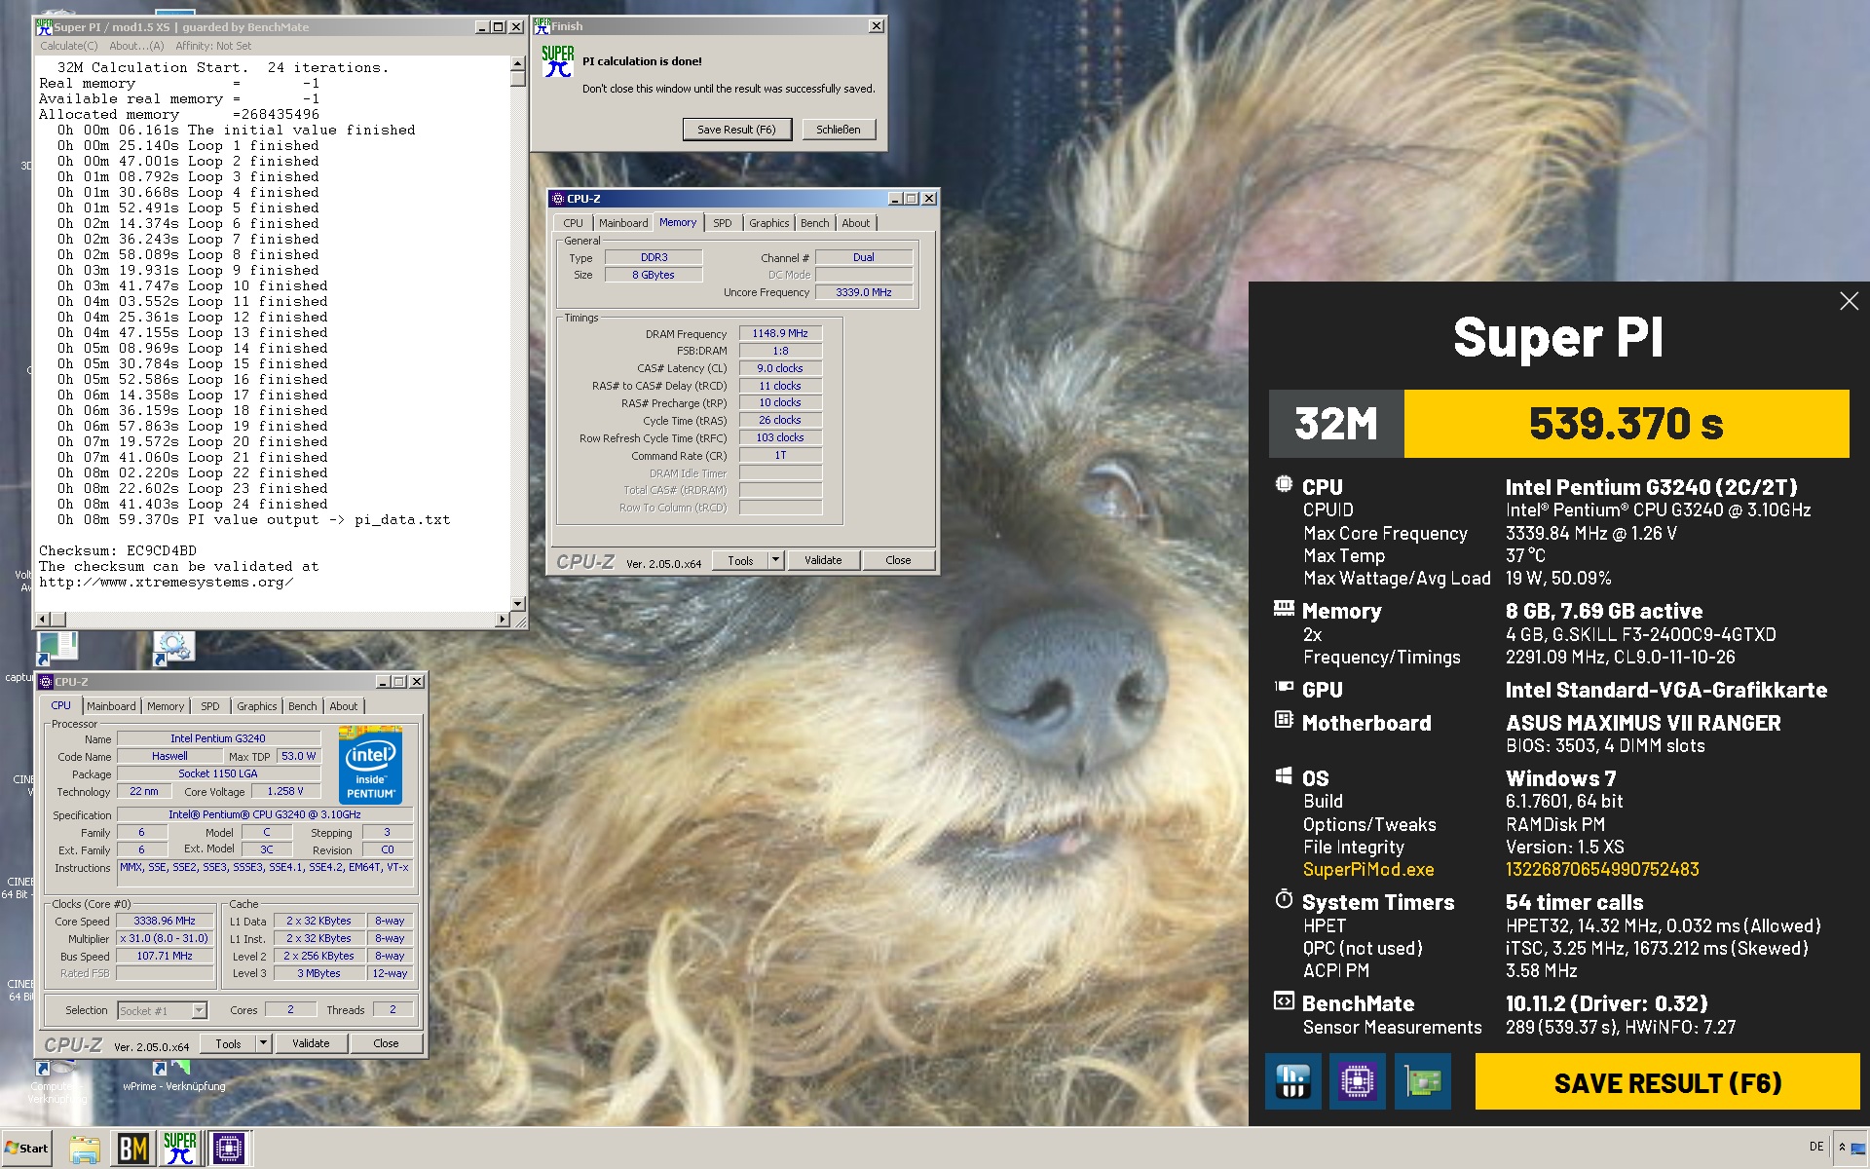Select About tab in upper CPU-Z window
This screenshot has height=1169, width=1870.
tap(856, 223)
